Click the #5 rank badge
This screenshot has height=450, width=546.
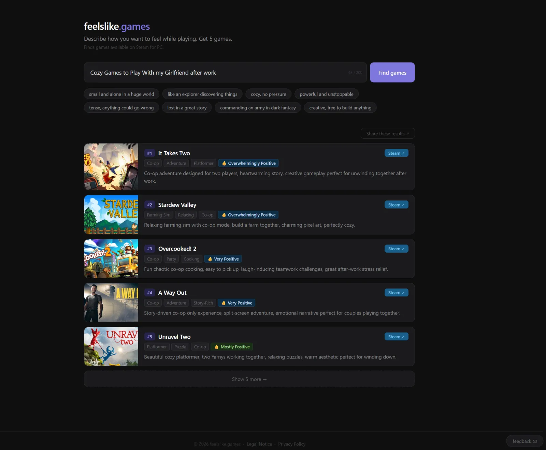(149, 337)
